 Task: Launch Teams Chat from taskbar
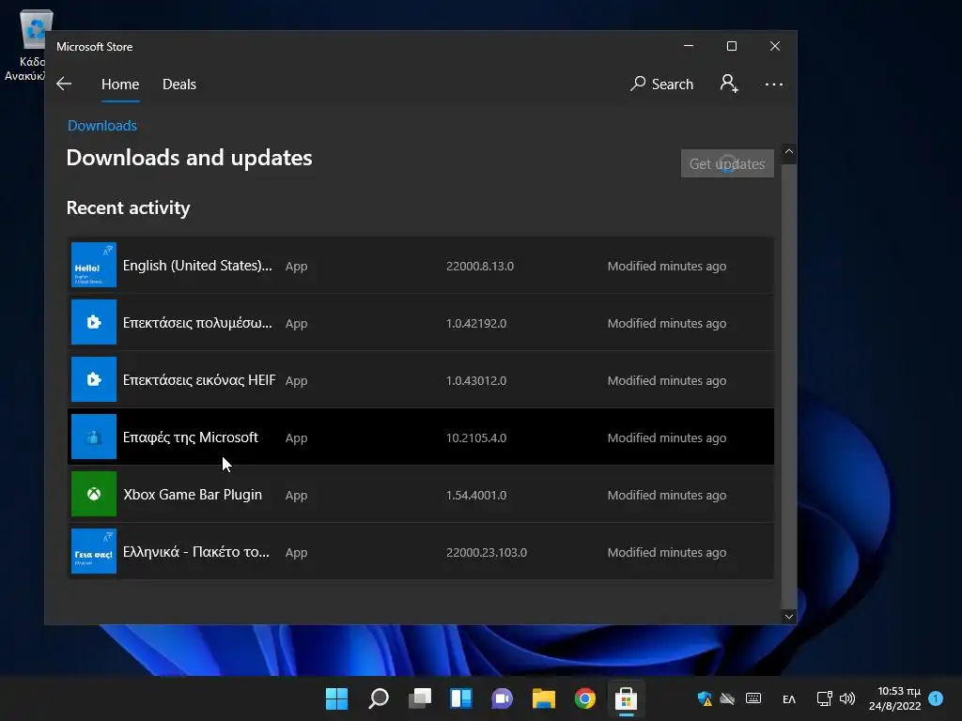pos(502,698)
